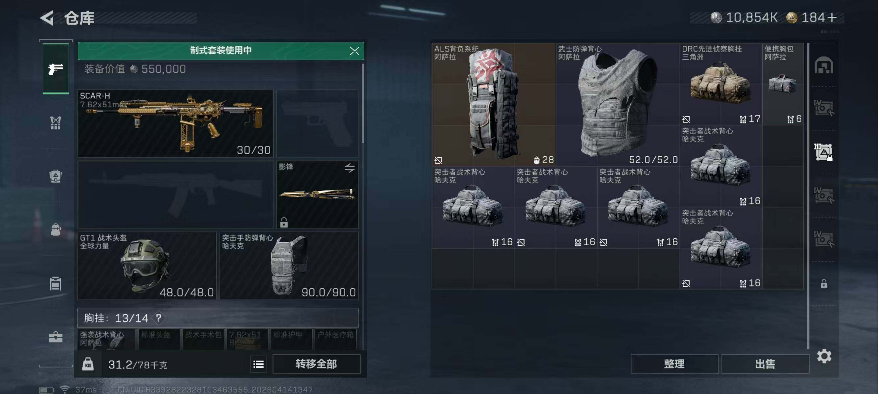Open the 胸挂 help question mark
Screen dimensions: 878x394
pyautogui.click(x=159, y=318)
